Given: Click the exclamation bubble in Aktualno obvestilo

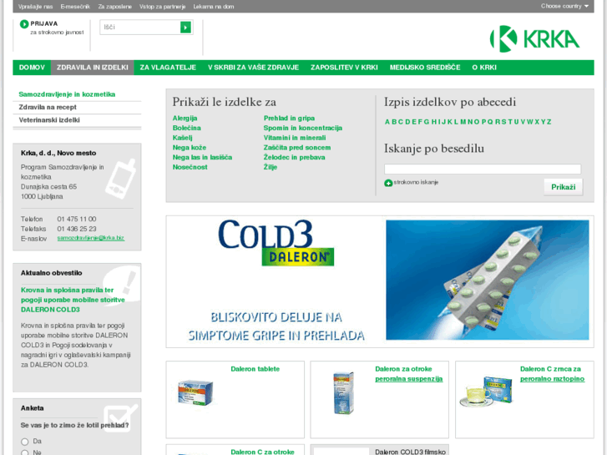Looking at the screenshot, I should 123,285.
